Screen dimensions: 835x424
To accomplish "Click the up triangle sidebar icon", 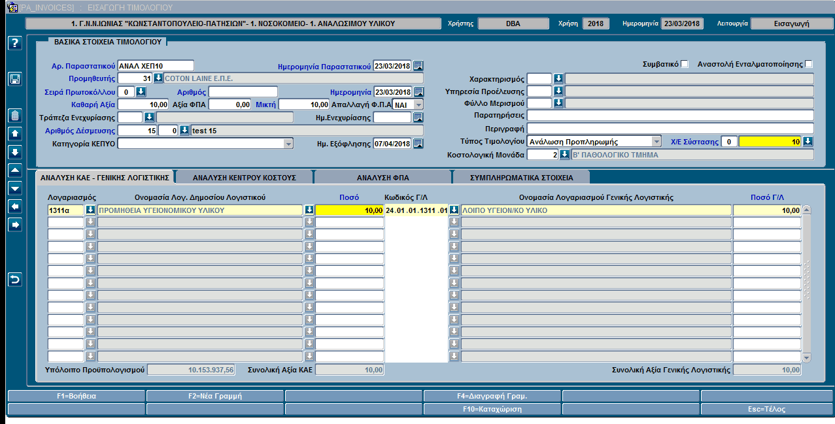I will 14,170.
